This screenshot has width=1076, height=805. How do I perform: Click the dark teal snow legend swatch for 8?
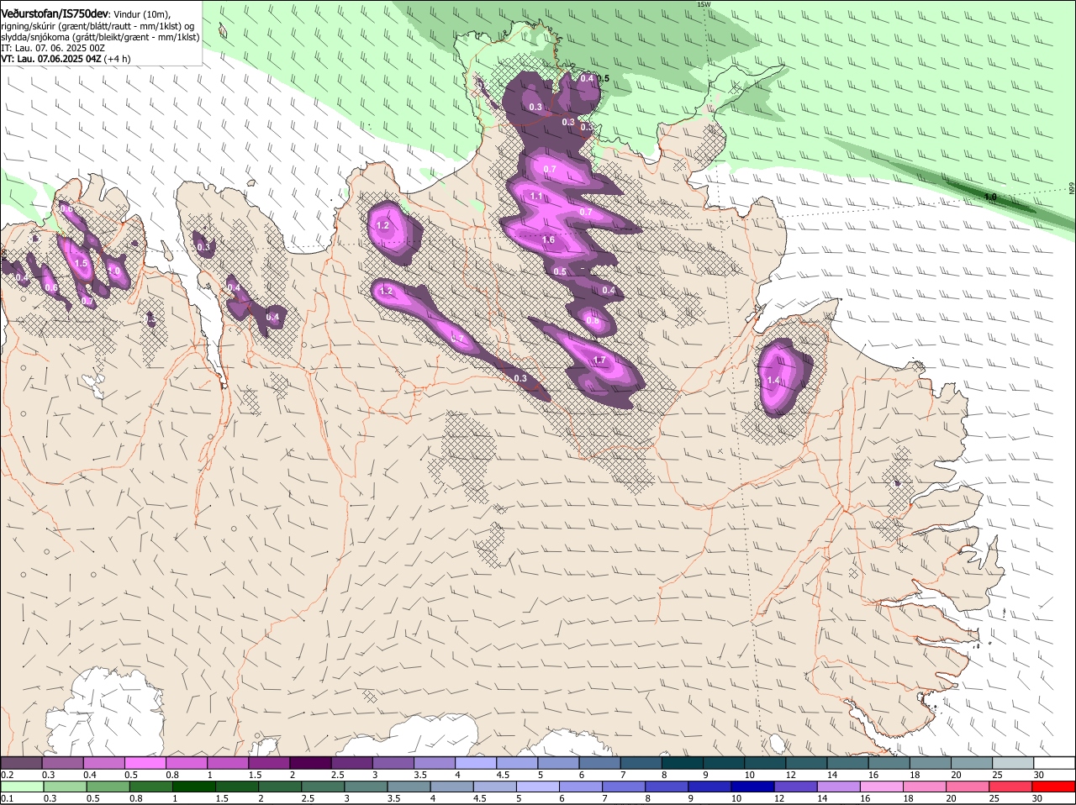(682, 763)
